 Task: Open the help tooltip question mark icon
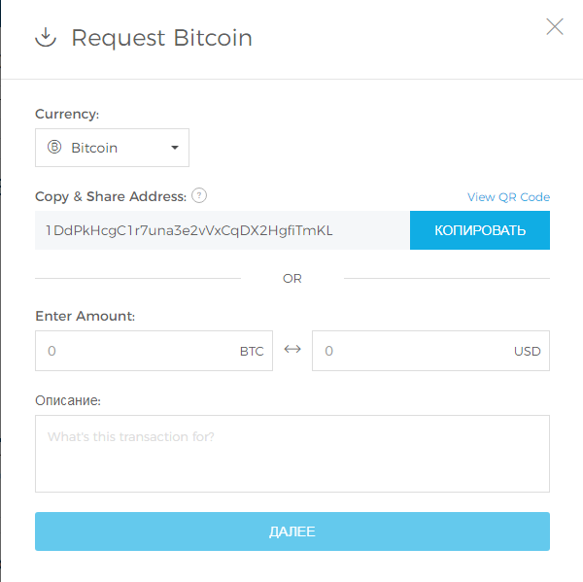(x=199, y=195)
